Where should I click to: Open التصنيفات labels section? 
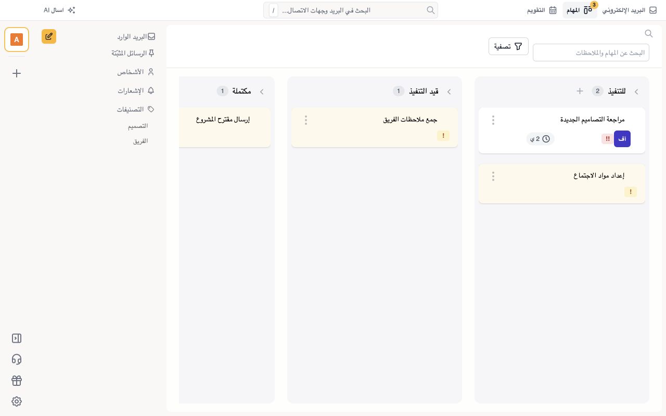(x=135, y=109)
